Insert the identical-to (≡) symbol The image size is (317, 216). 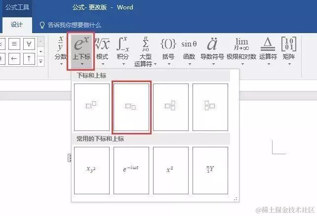click(x=14, y=43)
